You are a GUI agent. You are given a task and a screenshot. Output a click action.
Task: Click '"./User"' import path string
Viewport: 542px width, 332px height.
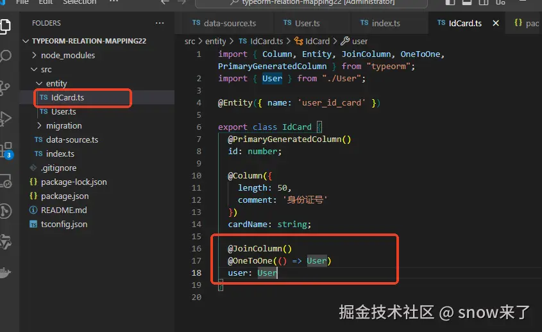(x=341, y=79)
